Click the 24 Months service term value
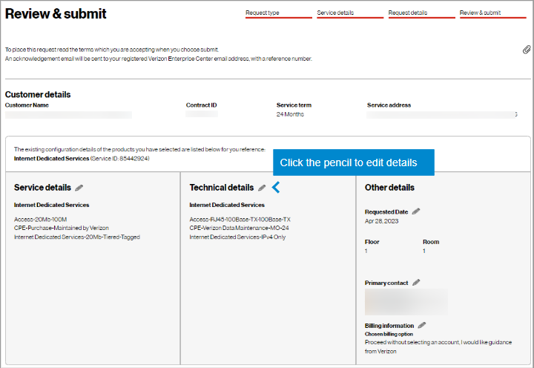Screen dimensions: 534x368 [x=290, y=114]
